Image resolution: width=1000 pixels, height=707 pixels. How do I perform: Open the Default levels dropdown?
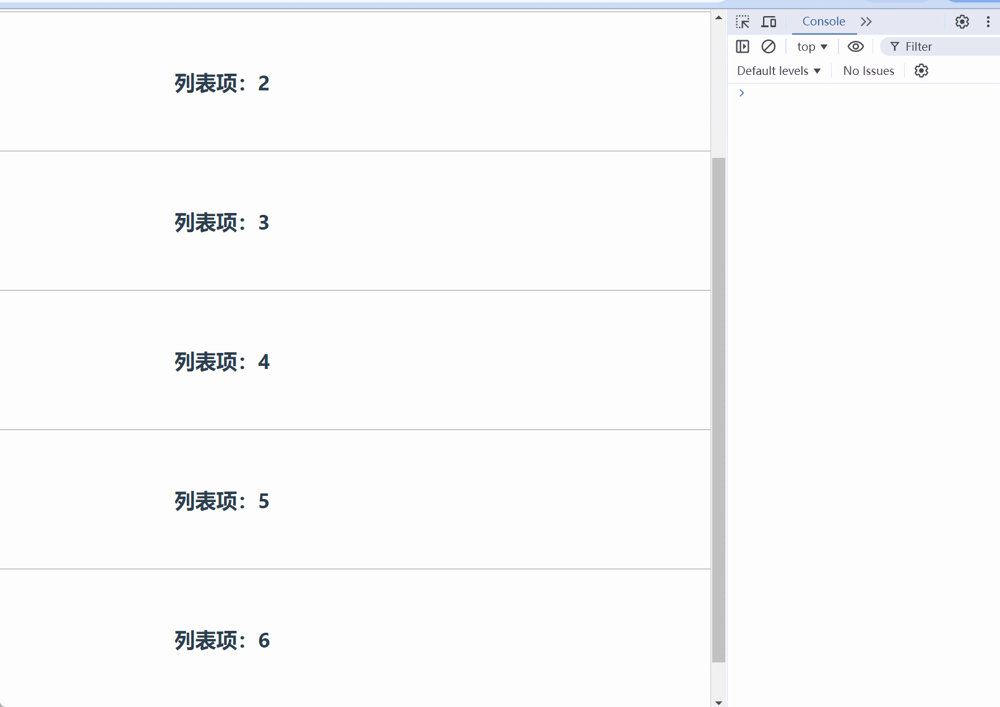coord(778,70)
